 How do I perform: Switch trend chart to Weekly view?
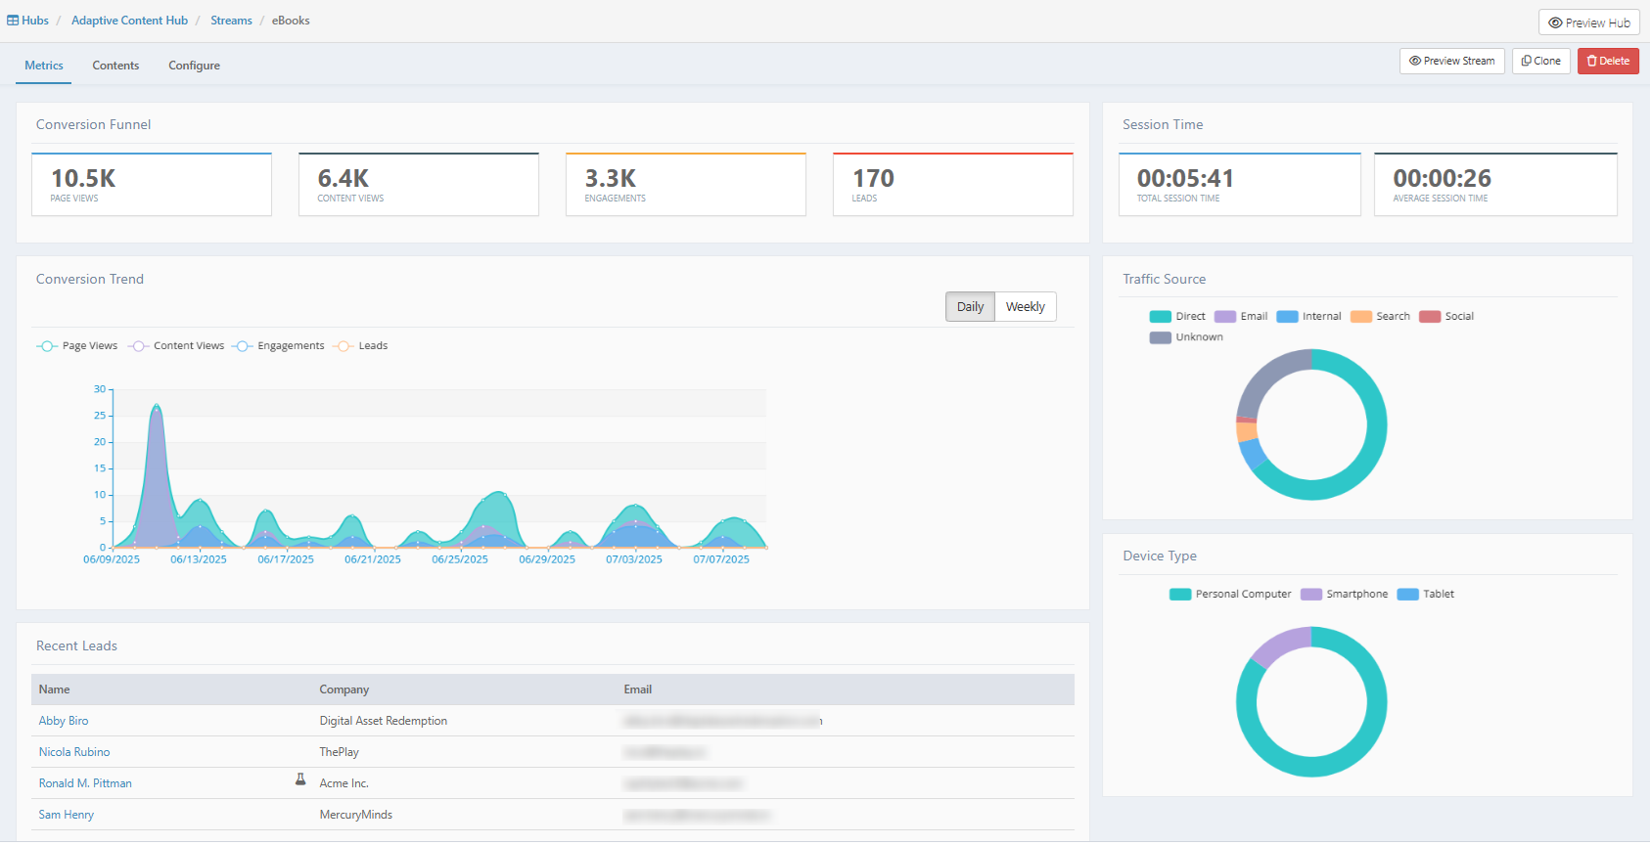(1026, 306)
